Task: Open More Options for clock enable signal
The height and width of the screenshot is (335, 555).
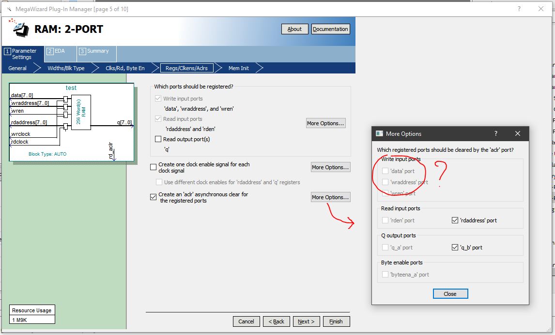Action: point(331,167)
